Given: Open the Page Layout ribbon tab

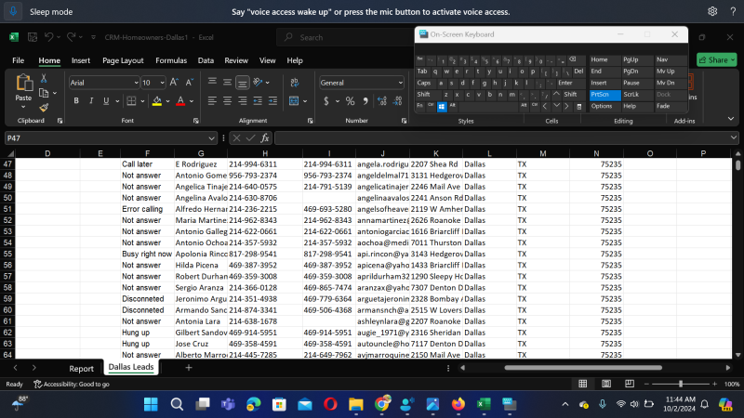Looking at the screenshot, I should pos(123,60).
